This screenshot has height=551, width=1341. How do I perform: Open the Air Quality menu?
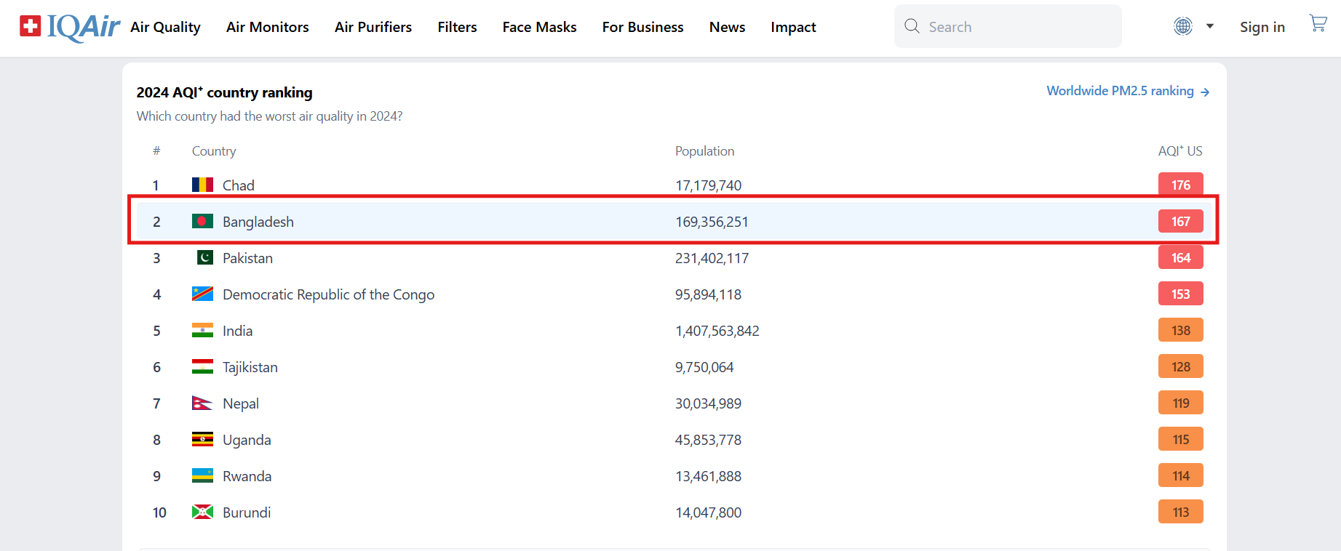(165, 27)
